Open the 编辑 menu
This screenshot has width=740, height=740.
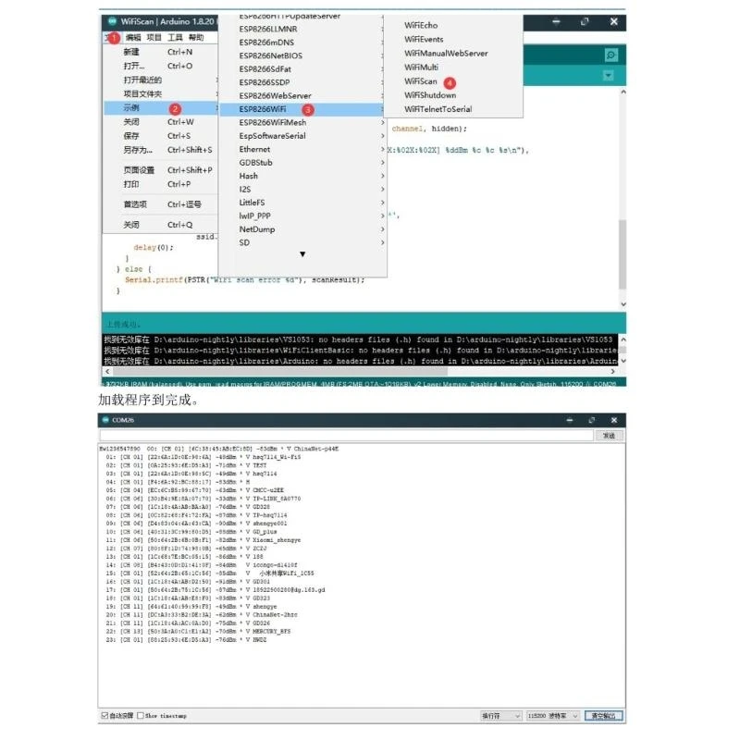click(x=133, y=37)
